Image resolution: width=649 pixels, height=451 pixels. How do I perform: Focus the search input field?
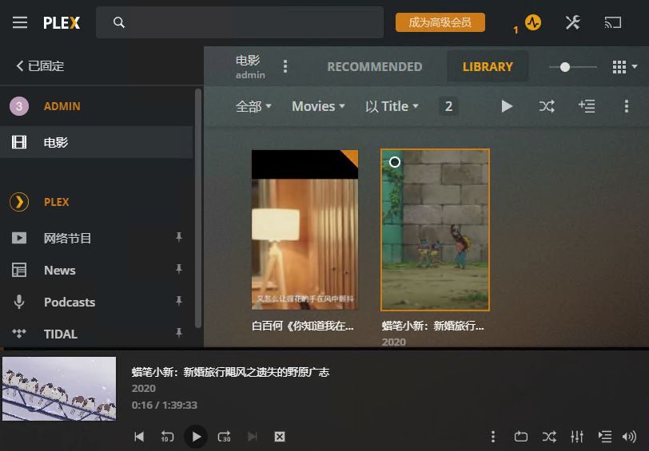click(240, 22)
